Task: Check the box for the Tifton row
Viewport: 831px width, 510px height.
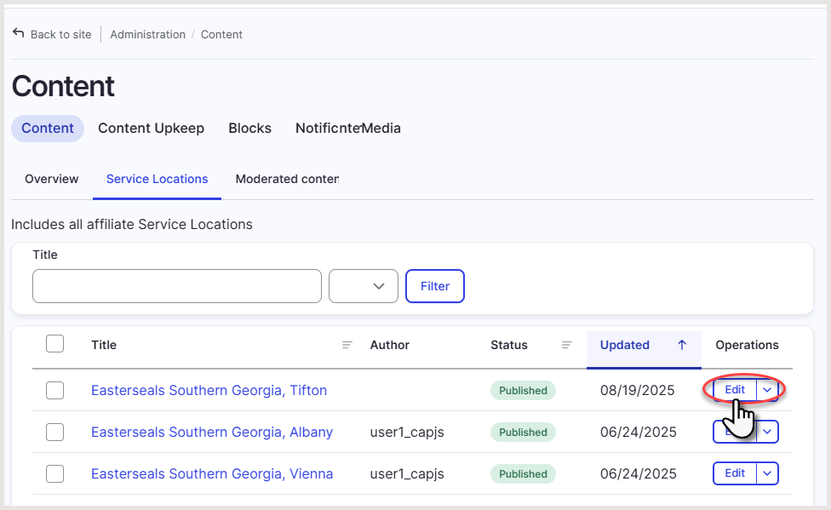Action: (x=55, y=390)
